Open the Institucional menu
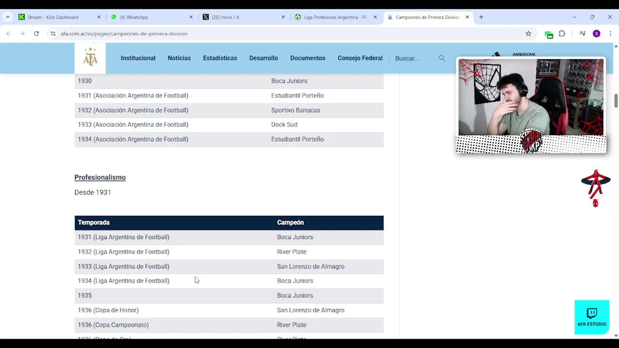619x348 pixels. [138, 58]
